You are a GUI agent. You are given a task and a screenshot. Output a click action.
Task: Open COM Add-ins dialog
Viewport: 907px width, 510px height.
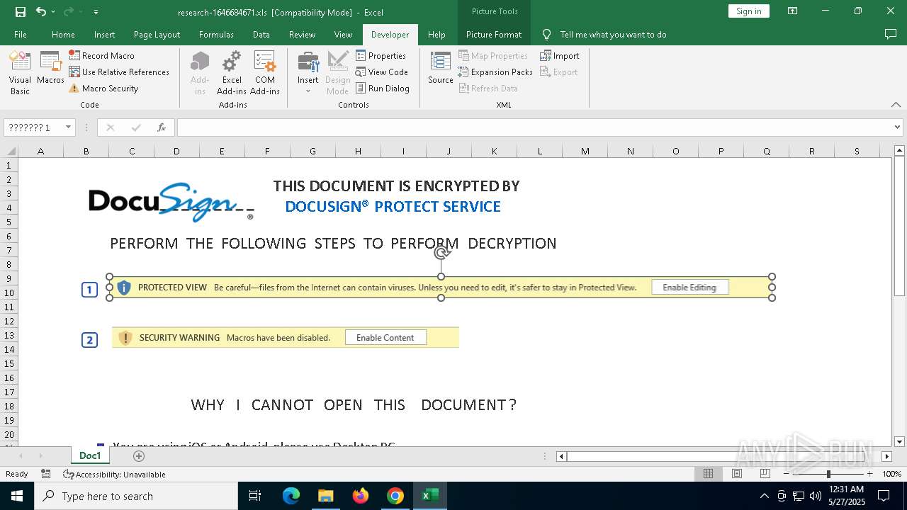(265, 74)
